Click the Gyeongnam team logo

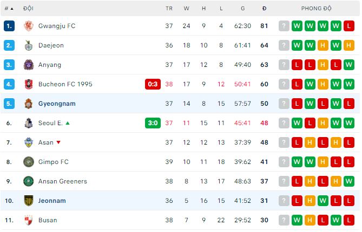pyautogui.click(x=29, y=104)
